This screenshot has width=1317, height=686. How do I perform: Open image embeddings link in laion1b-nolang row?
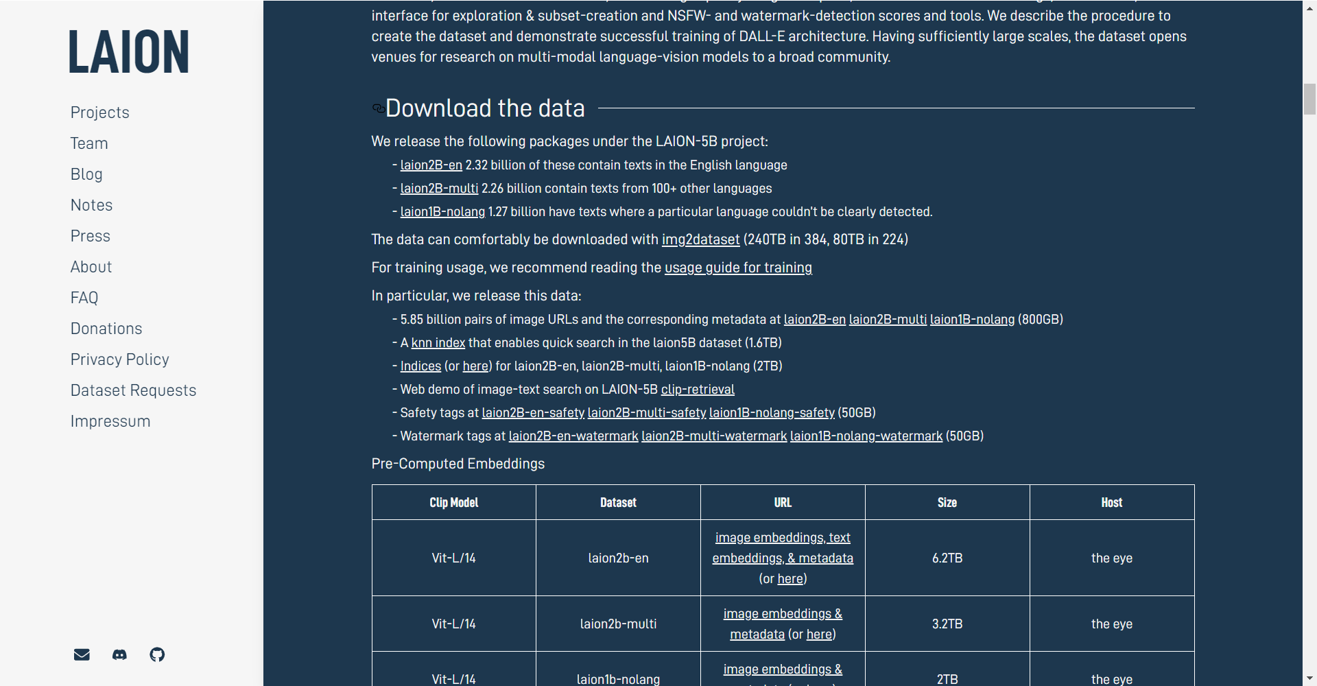point(783,670)
